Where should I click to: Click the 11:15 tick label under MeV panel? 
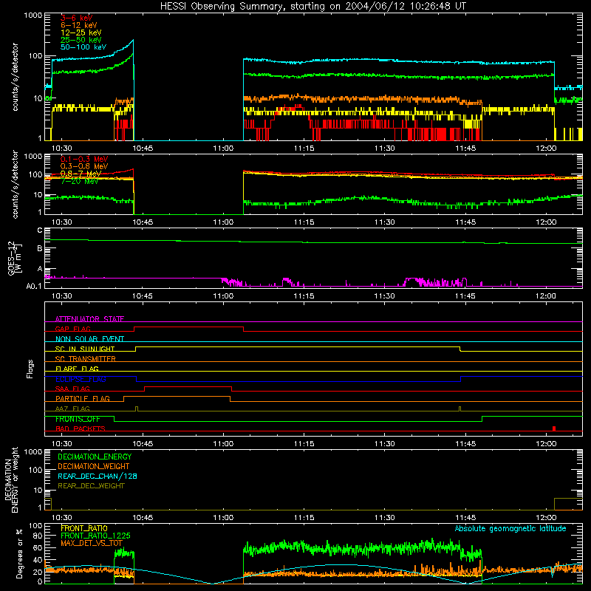click(x=304, y=222)
